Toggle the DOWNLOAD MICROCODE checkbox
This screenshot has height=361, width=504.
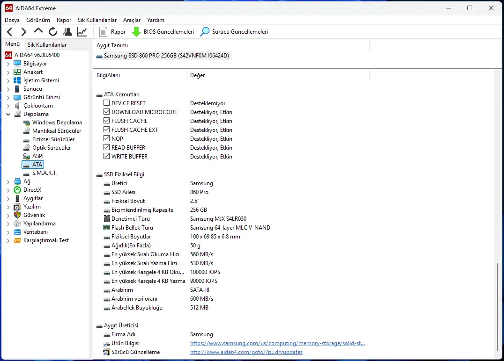click(x=106, y=112)
